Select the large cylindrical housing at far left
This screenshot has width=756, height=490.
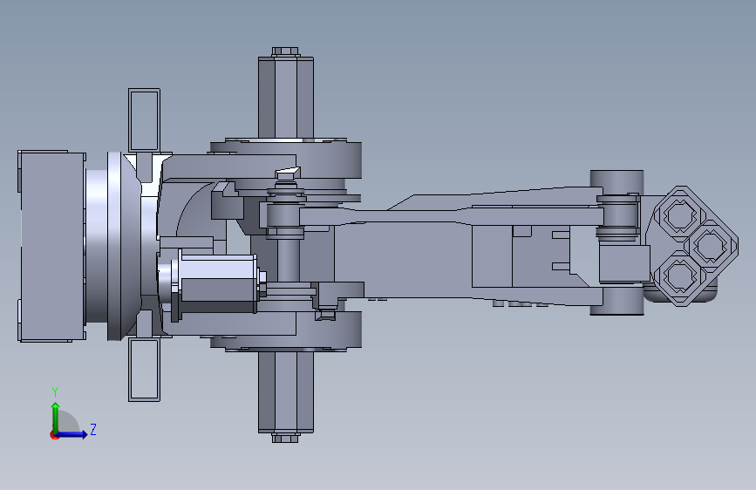[x=52, y=246]
